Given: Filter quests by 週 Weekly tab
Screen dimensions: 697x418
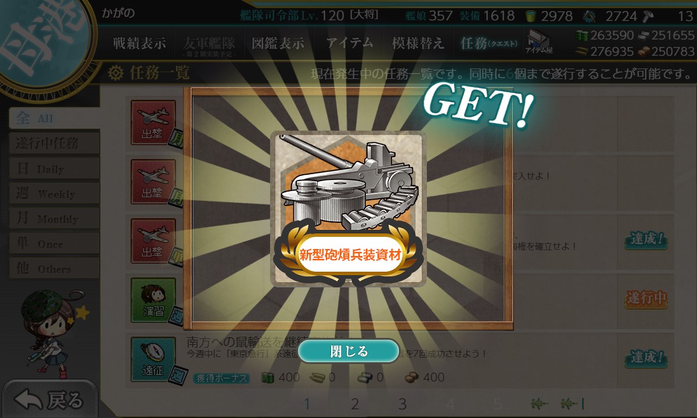Looking at the screenshot, I should click(x=53, y=193).
